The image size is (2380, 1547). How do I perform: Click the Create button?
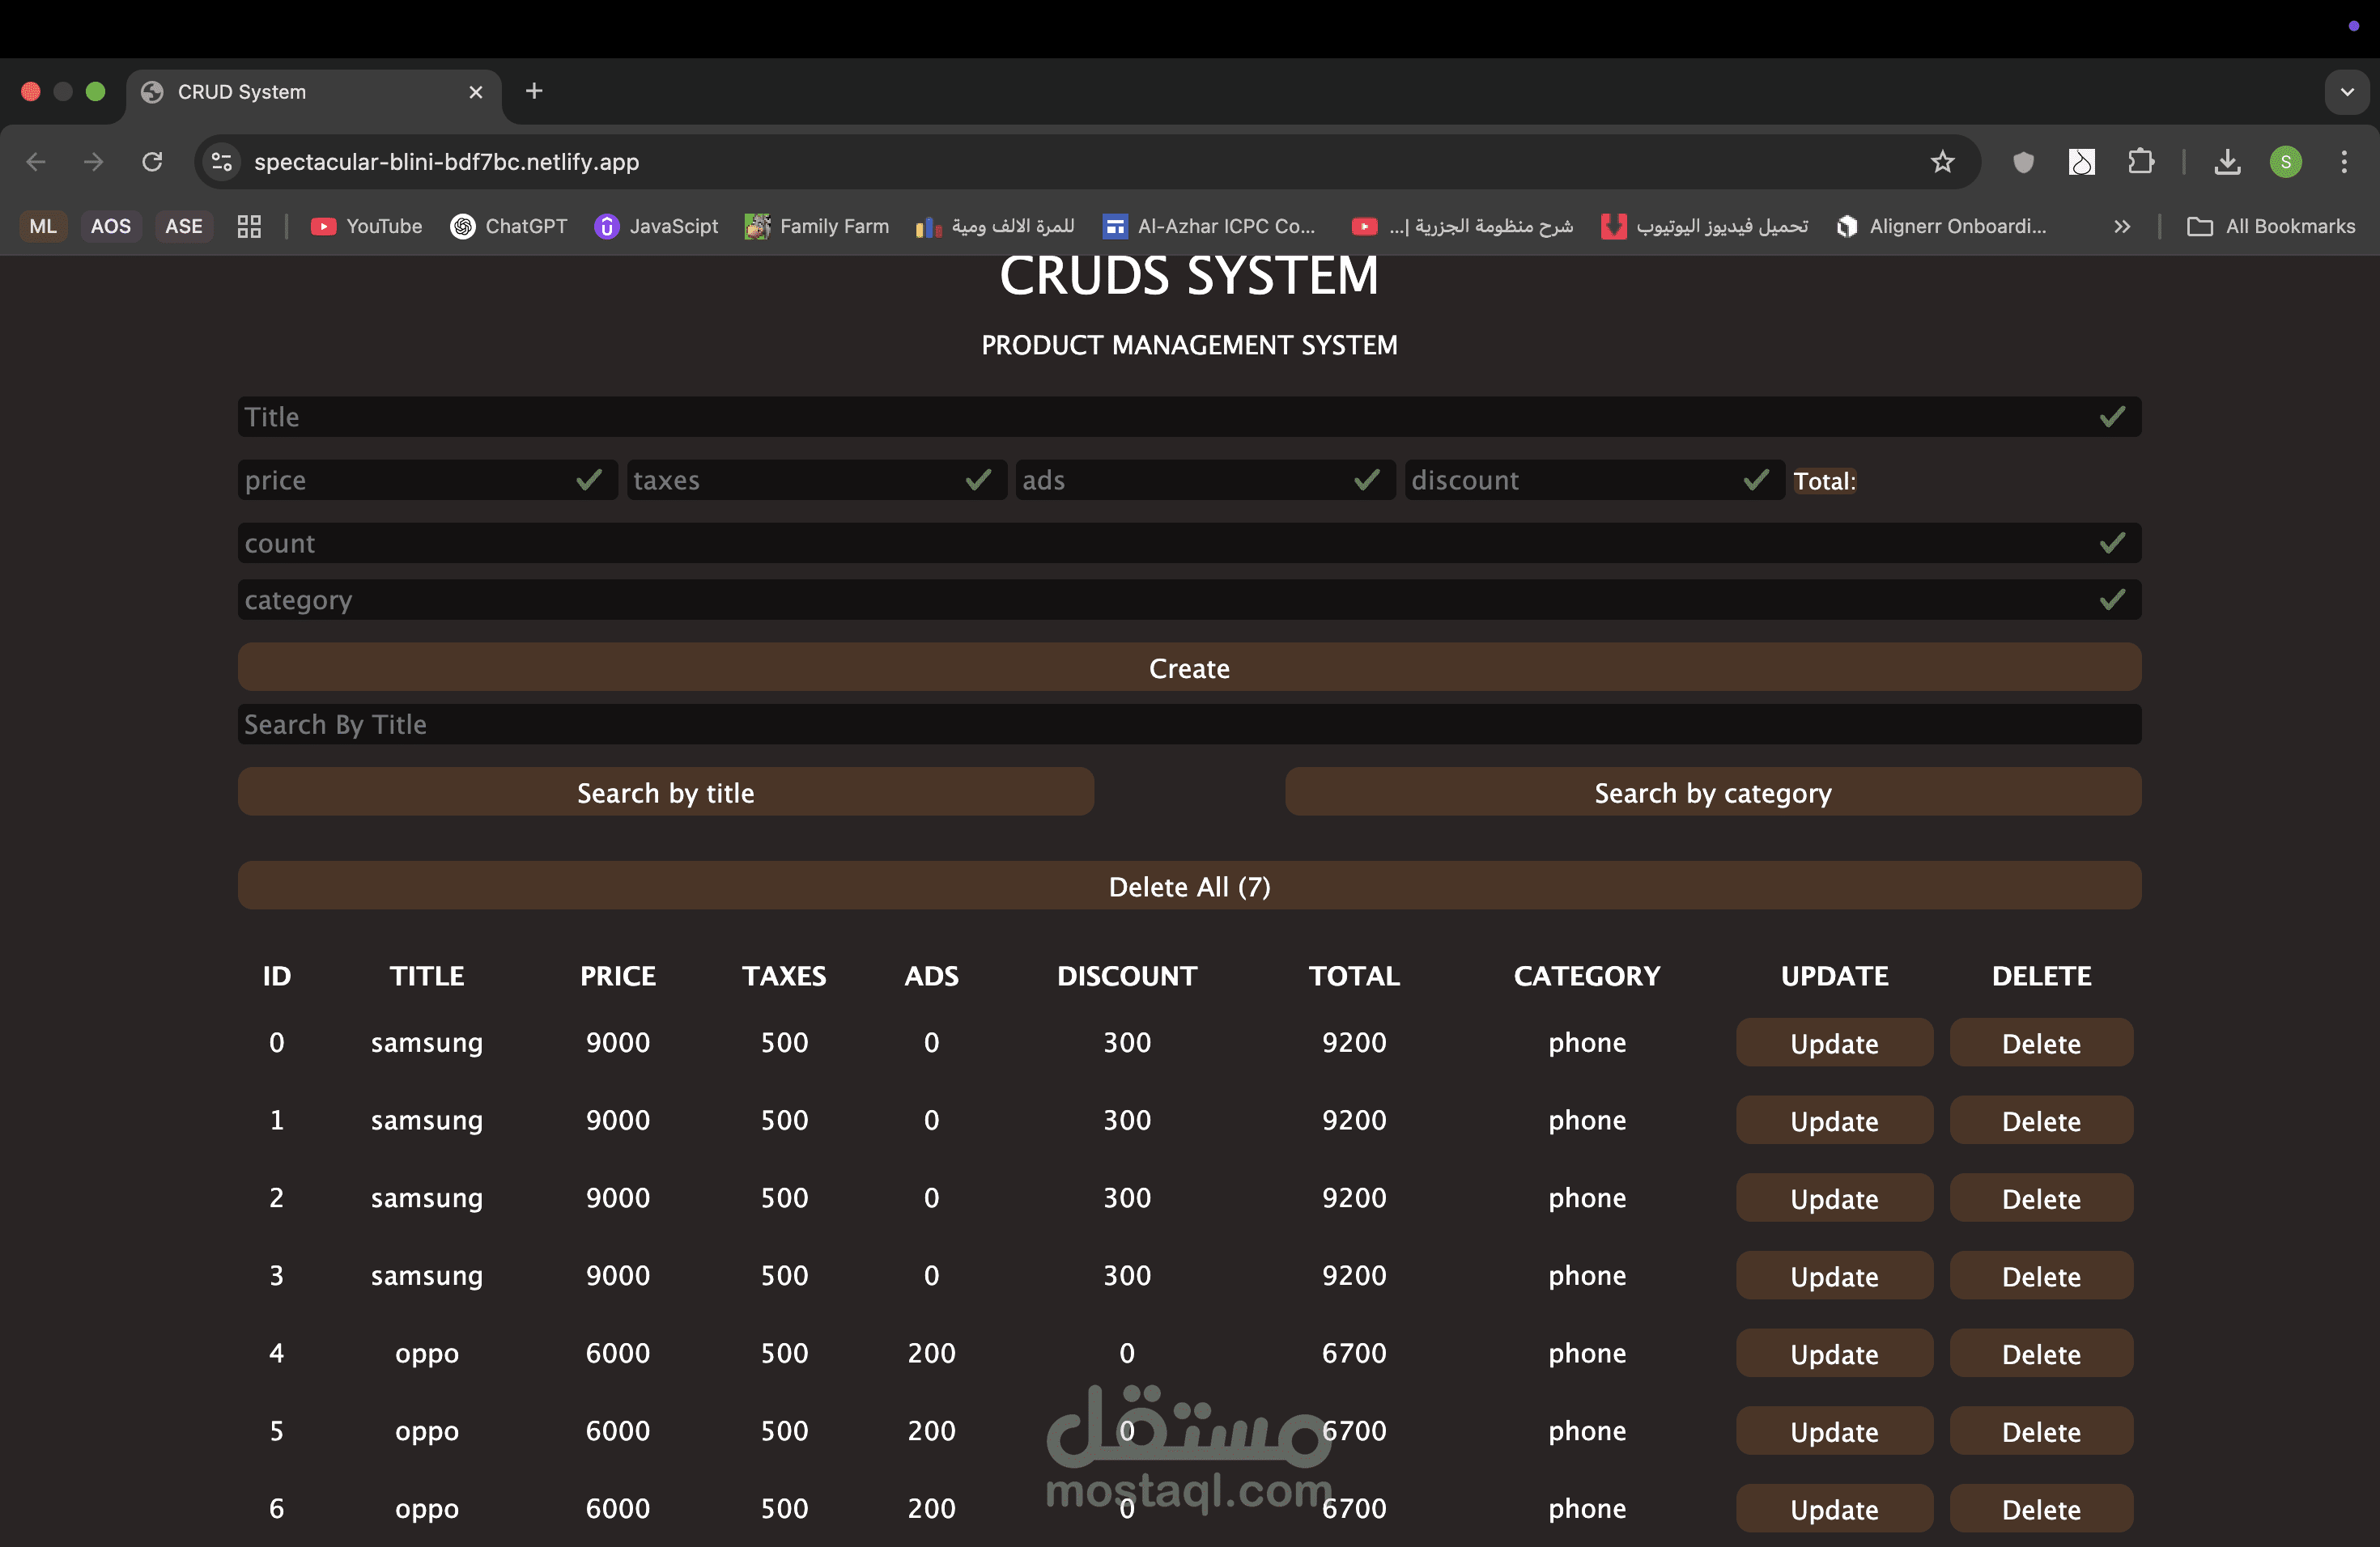coord(1189,668)
